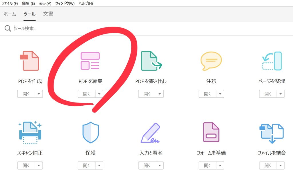Click 開く button under PDF を編集

tap(87, 94)
